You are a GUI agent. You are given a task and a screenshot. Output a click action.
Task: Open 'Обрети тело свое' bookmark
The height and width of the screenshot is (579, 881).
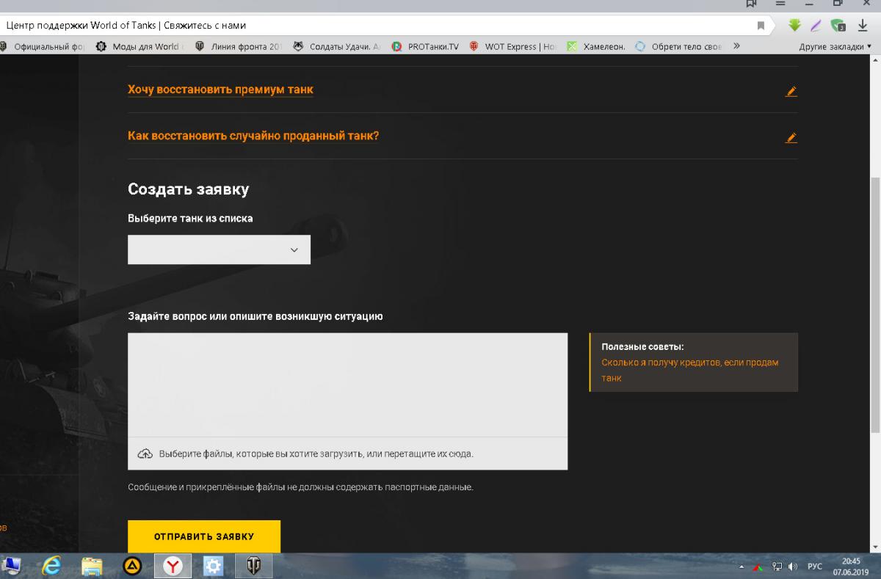point(679,46)
